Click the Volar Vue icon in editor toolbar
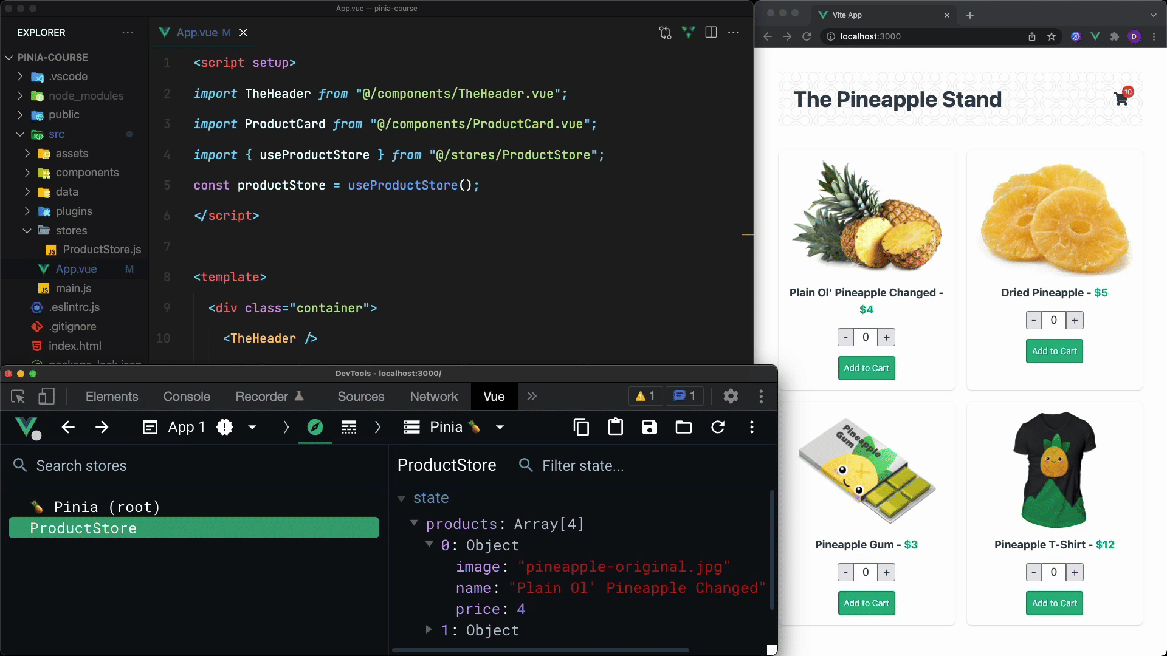 (x=688, y=33)
